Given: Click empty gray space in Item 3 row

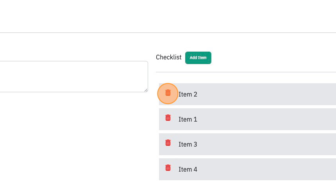Looking at the screenshot, I should coord(266,144).
